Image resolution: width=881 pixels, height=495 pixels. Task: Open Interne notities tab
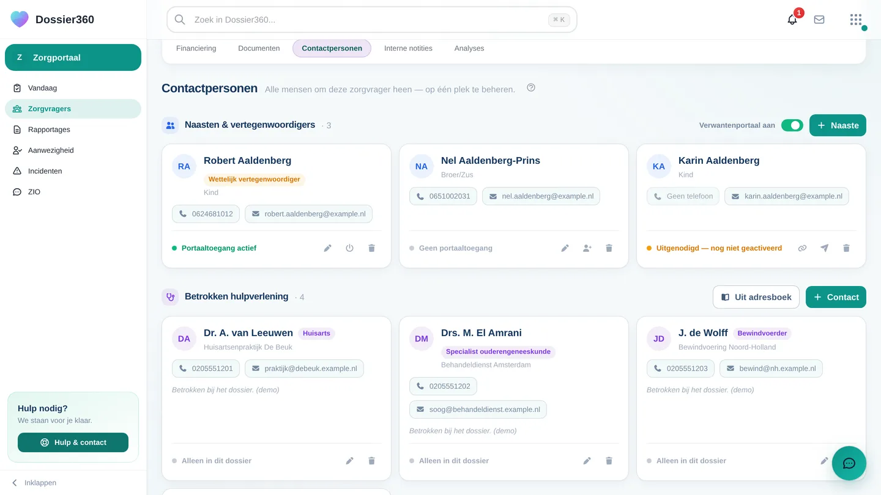[x=408, y=48]
